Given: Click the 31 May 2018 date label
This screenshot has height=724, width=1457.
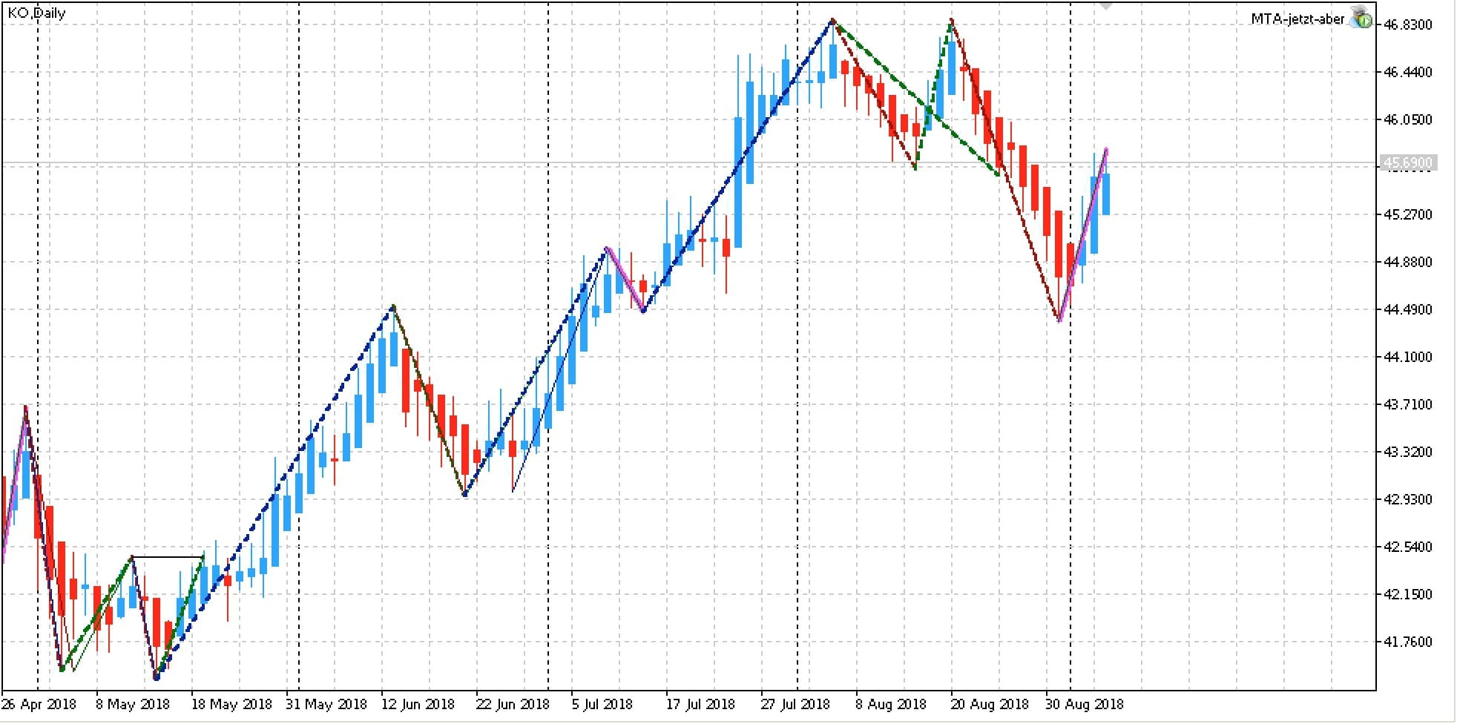Looking at the screenshot, I should pos(326,704).
